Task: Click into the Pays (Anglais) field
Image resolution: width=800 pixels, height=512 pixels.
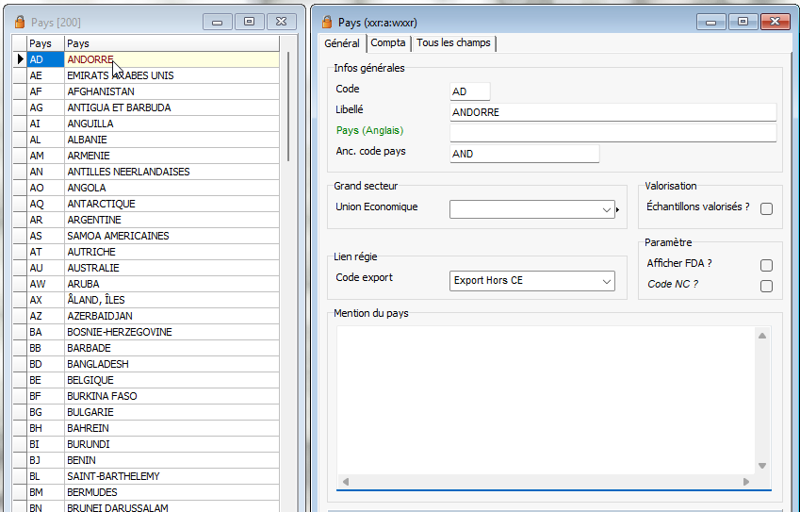Action: (612, 132)
